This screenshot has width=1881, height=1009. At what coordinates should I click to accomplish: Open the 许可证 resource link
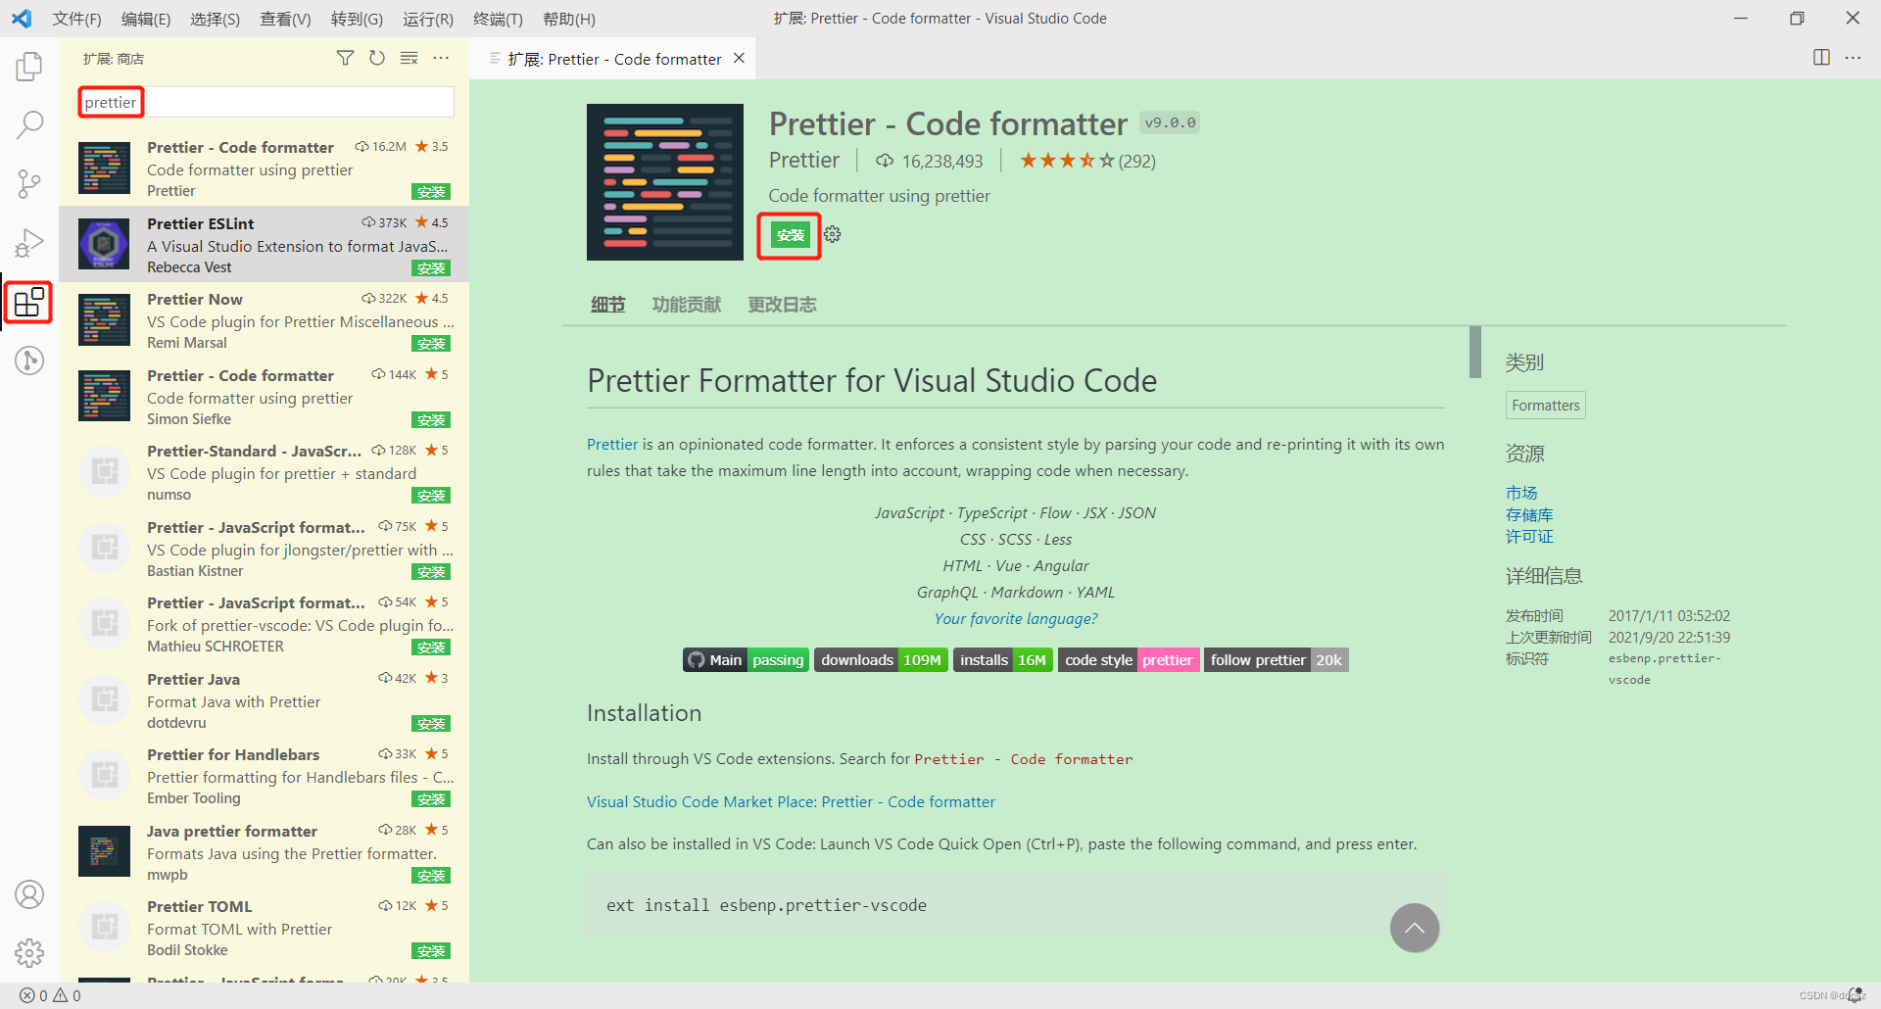point(1529,536)
